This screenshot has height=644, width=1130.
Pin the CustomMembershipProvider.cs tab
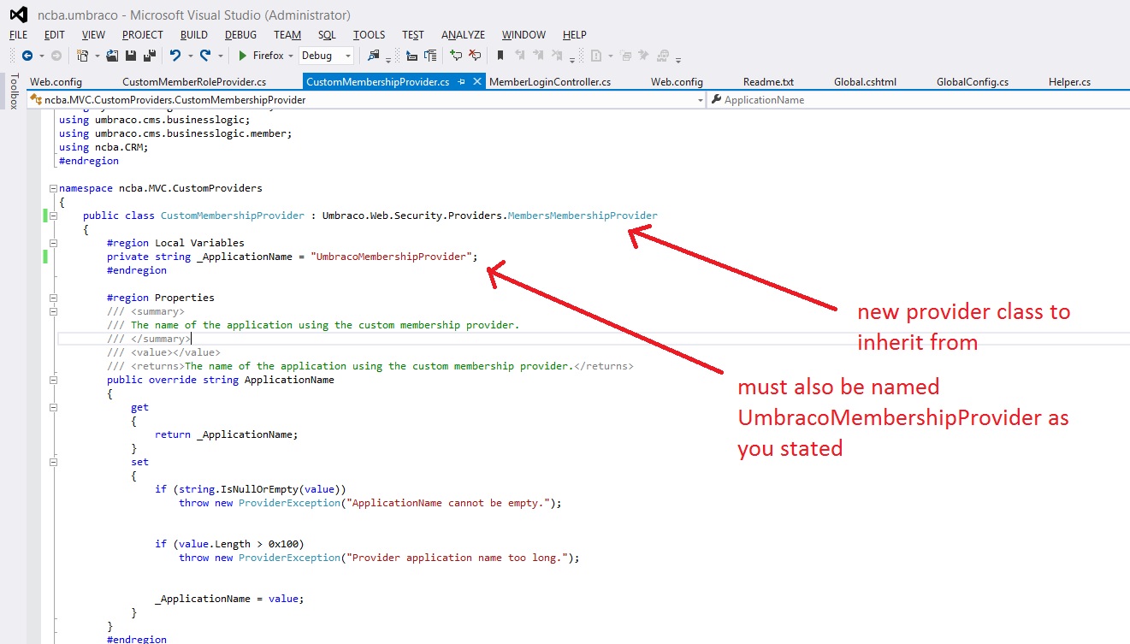click(462, 82)
